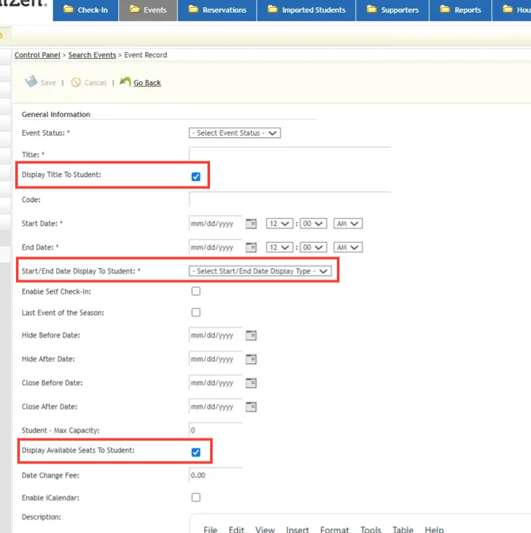Viewport: 531px width, 533px height.
Task: Click folder icon on Supporters tab
Action: pos(372,10)
